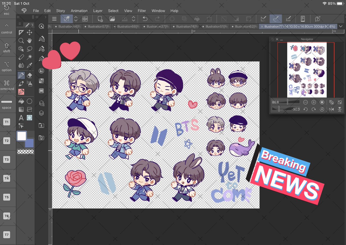This screenshot has width=346, height=245.
Task: Tap the T7 shortcut key
Action: (7, 235)
